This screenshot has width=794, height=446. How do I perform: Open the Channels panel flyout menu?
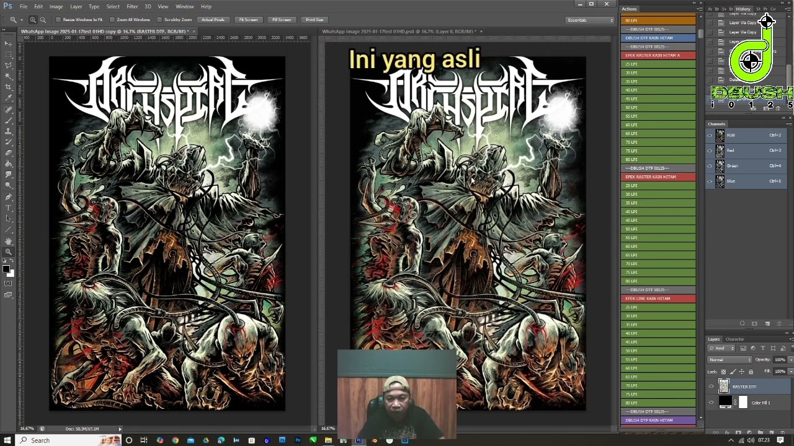789,124
